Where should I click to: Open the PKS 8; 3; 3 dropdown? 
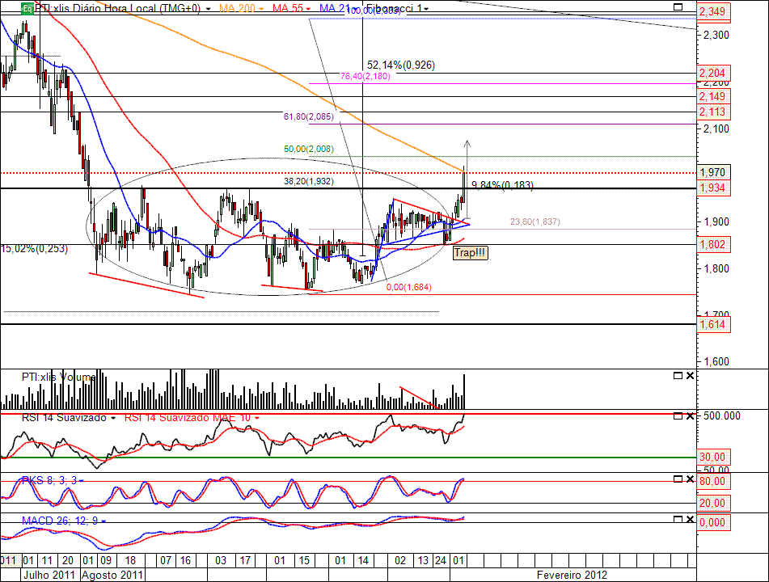coord(82,481)
